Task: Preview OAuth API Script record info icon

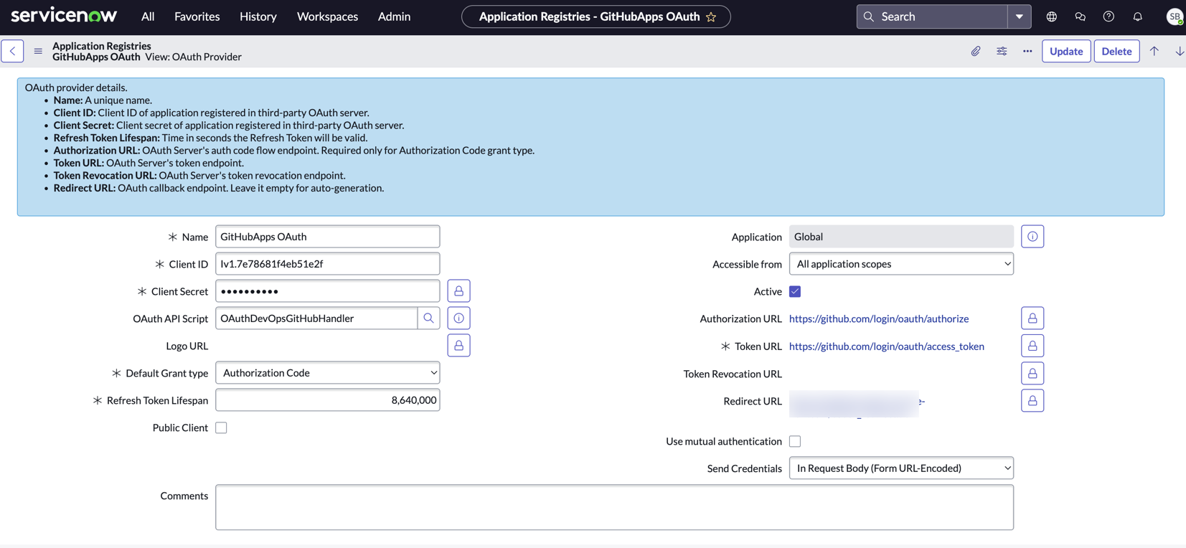Action: click(x=458, y=318)
